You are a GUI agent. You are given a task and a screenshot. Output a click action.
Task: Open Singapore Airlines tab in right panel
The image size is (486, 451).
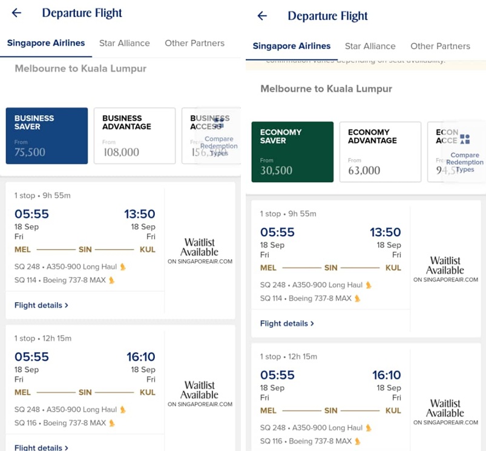coord(292,46)
